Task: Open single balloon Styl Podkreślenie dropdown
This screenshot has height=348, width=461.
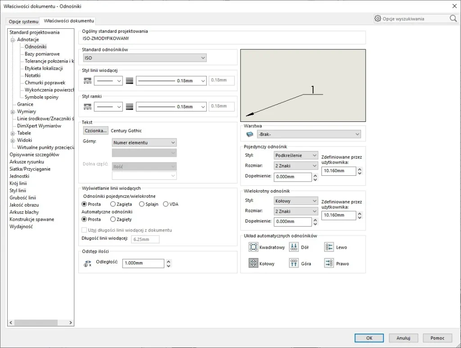Action: click(x=296, y=156)
